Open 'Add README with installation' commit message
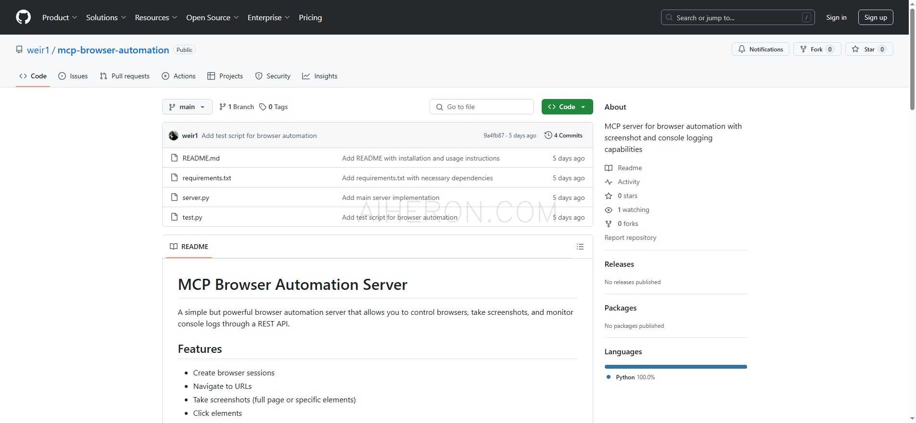Screen dimensions: 916x423 point(420,158)
